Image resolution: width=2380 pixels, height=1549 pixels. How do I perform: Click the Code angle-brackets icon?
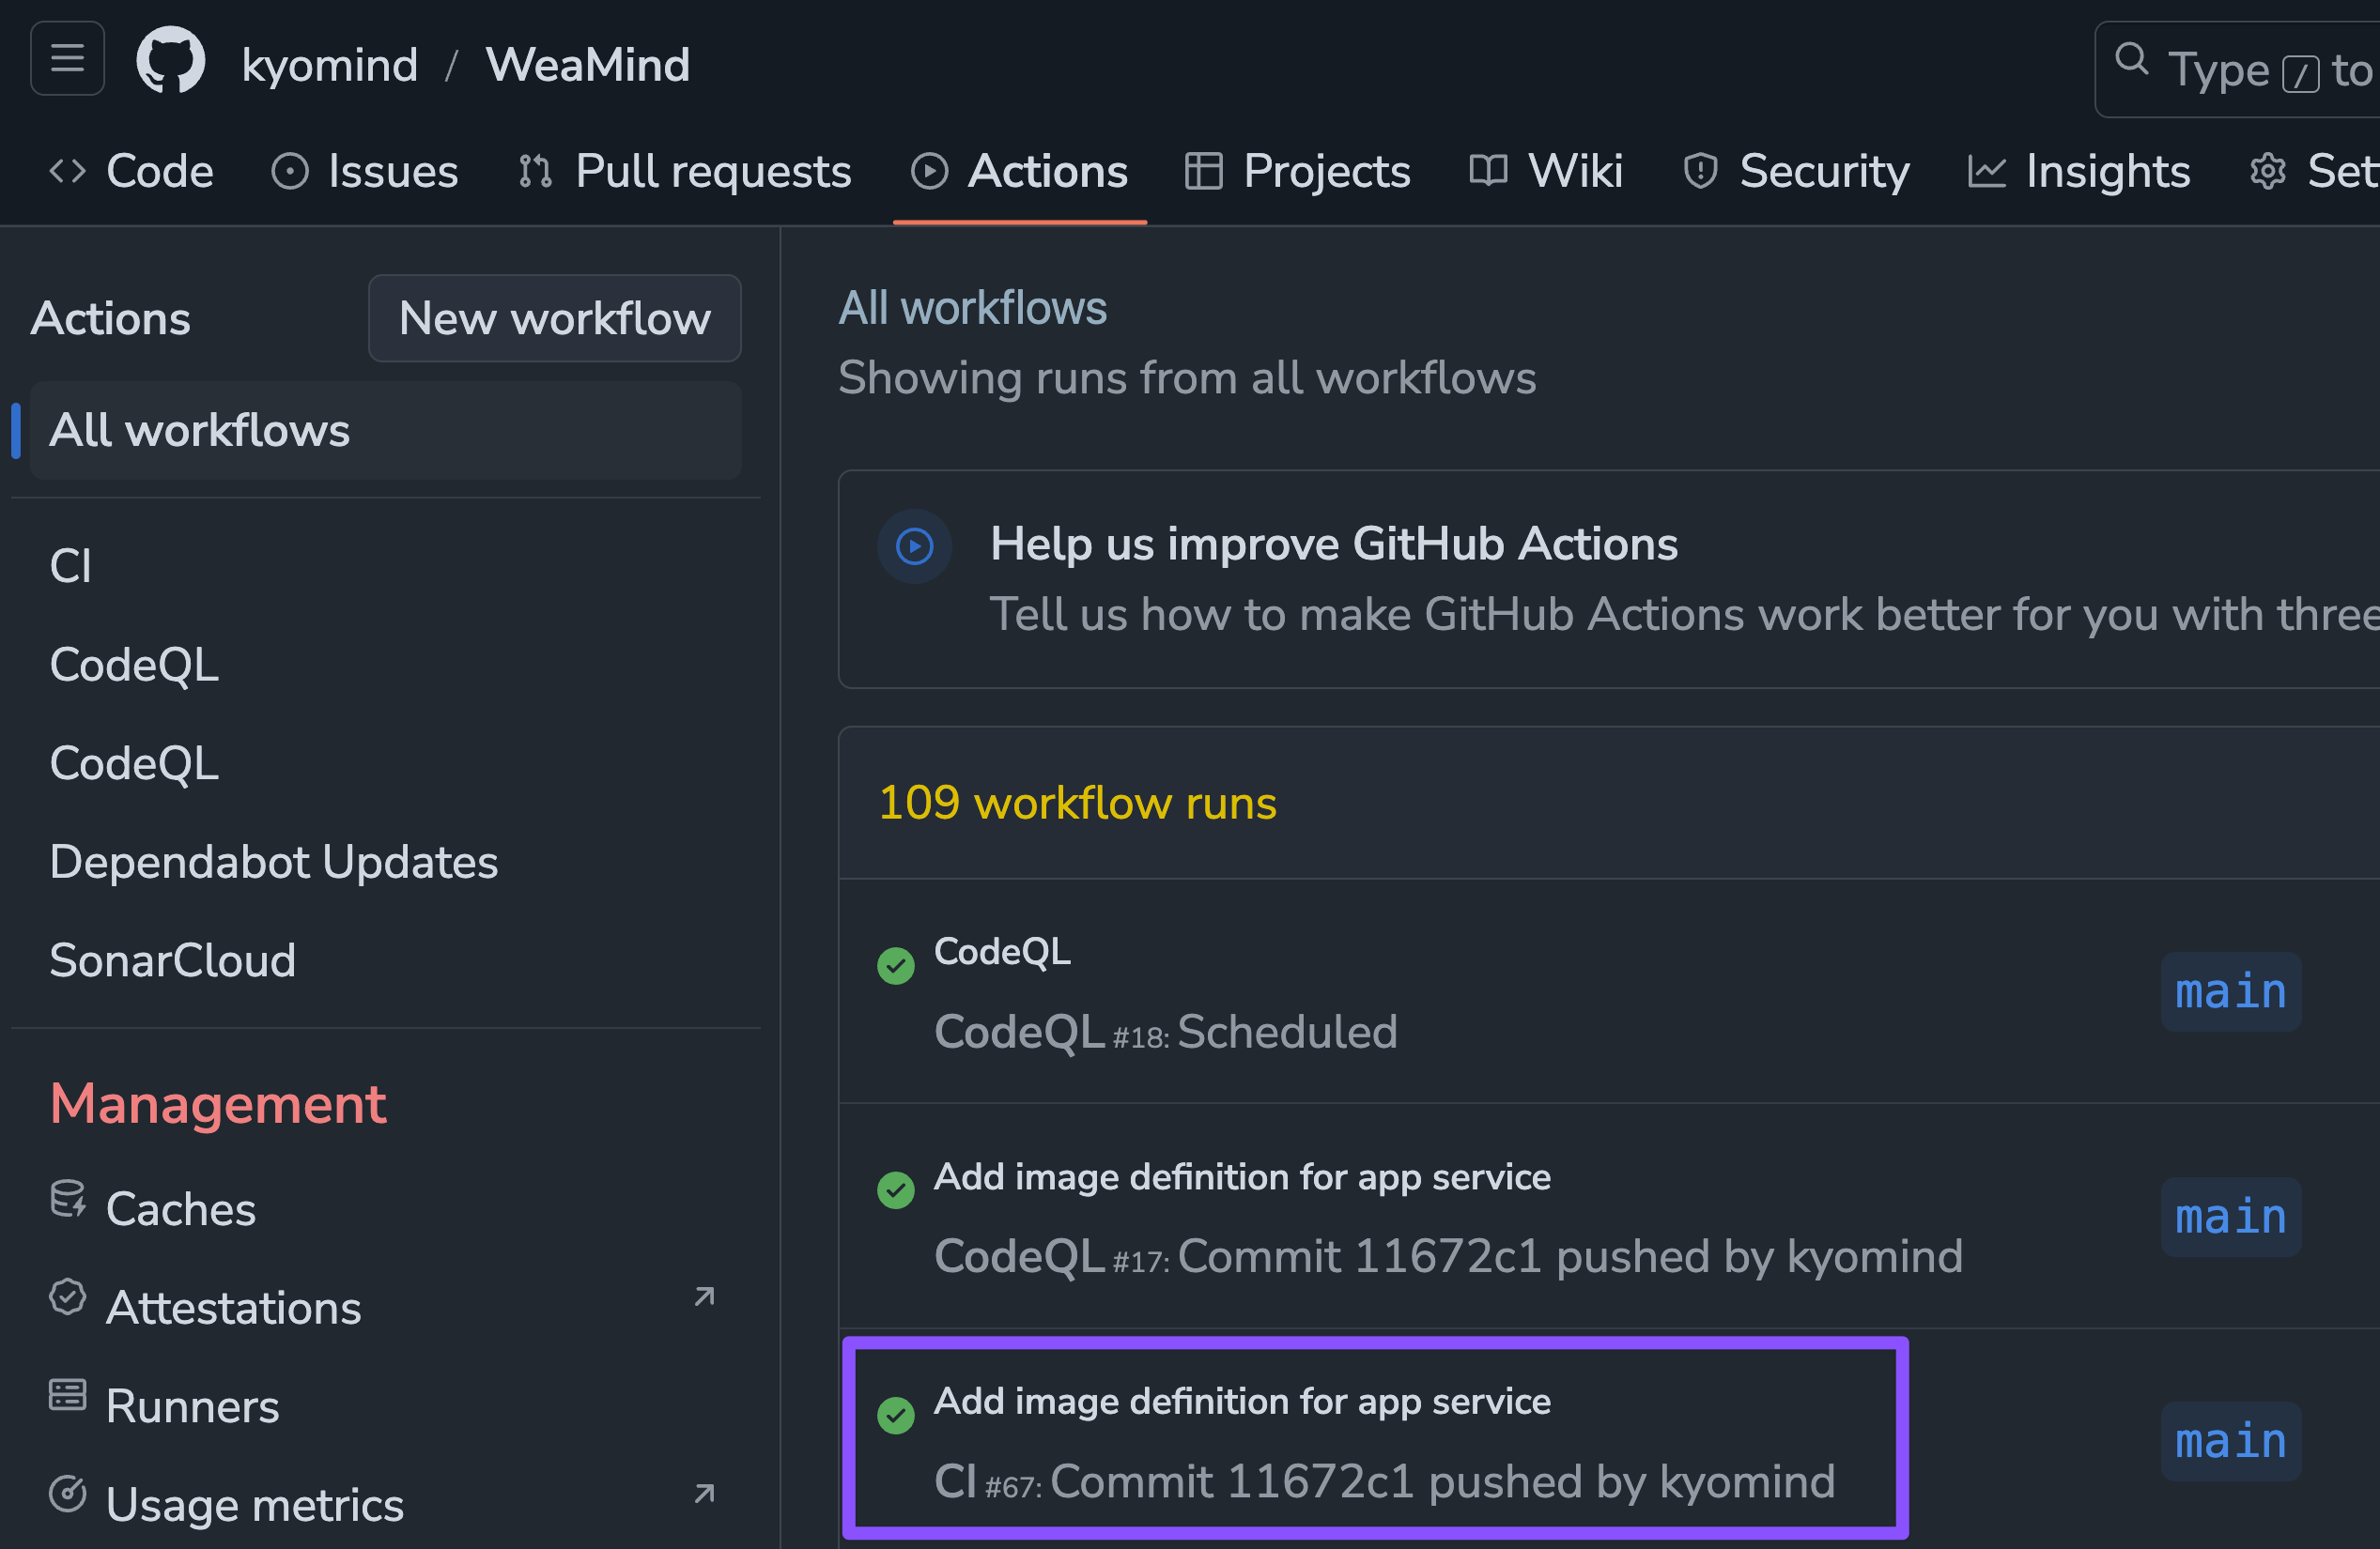tap(67, 171)
